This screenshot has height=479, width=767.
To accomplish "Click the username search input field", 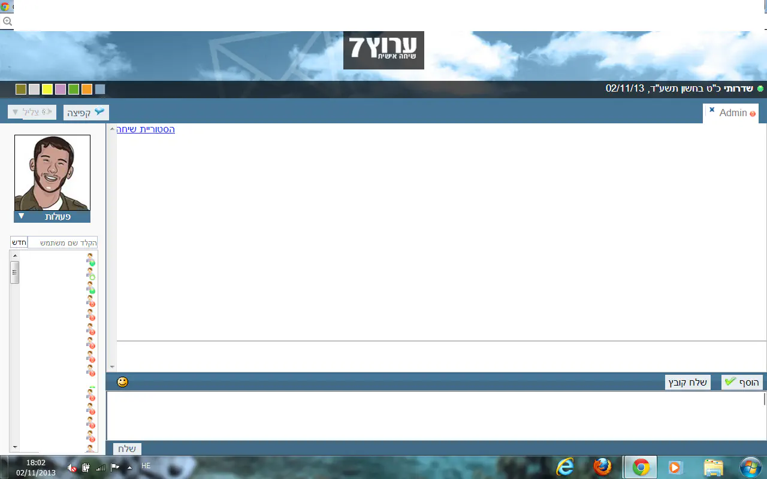I will [x=63, y=243].
